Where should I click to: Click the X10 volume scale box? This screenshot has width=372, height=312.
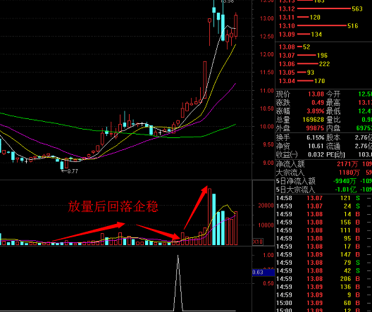coord(258,242)
